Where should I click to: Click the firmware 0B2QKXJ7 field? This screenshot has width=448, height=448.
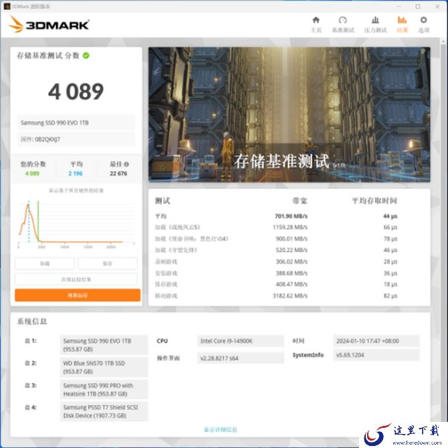pyautogui.click(x=76, y=139)
